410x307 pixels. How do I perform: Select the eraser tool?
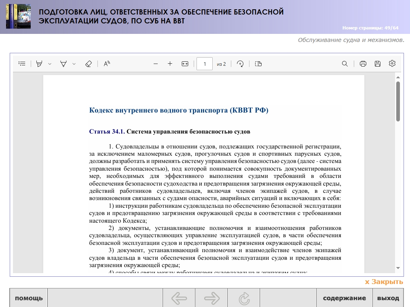pyautogui.click(x=89, y=64)
